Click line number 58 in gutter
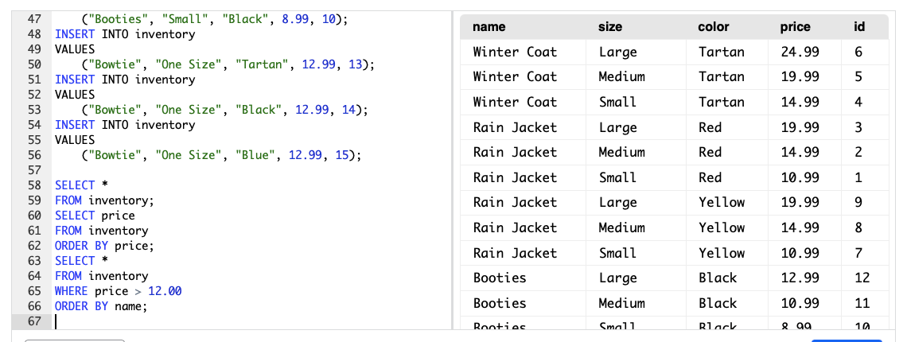 34,185
